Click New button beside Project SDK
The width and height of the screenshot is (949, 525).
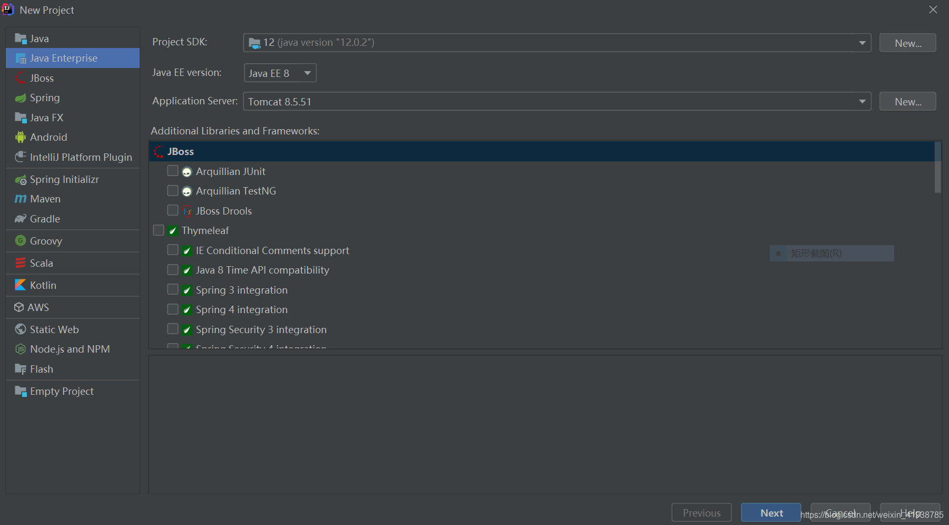[x=908, y=43]
